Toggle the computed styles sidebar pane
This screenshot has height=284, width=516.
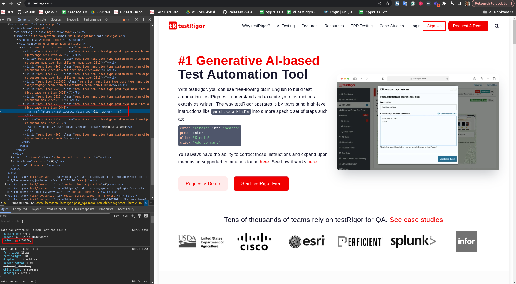[x=146, y=216]
